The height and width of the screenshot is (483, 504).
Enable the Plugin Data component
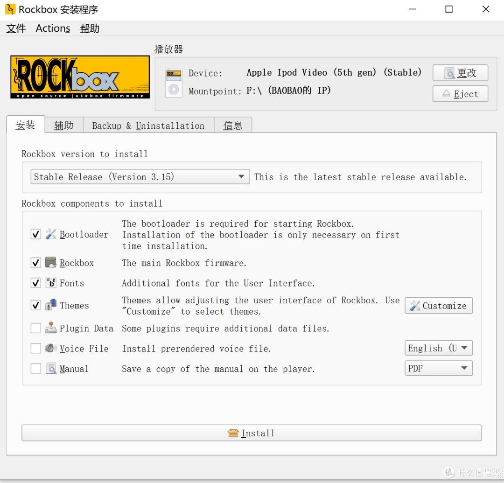[36, 328]
